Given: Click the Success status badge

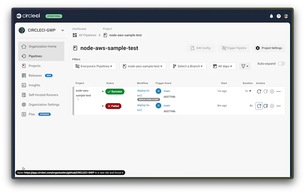Looking at the screenshot, I should pos(115,91).
